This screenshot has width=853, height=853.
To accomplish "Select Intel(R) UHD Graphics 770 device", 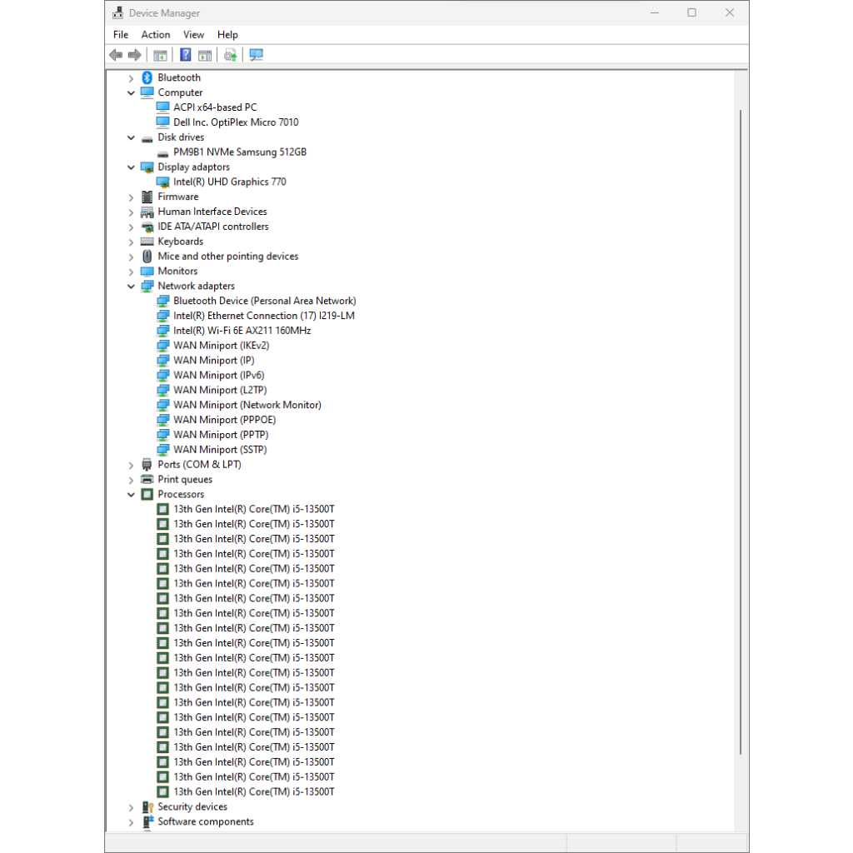I will click(229, 182).
